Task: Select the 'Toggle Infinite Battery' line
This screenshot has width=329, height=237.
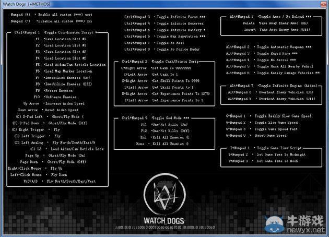Action: 164,30
